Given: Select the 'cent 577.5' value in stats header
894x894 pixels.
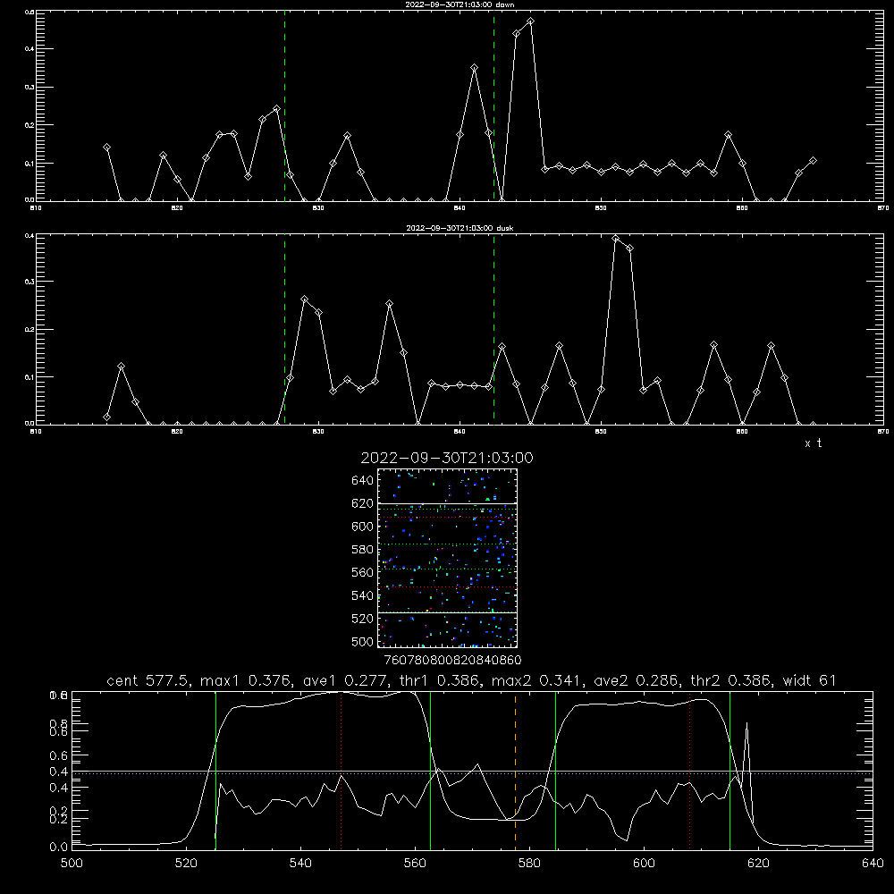Looking at the screenshot, I should pyautogui.click(x=147, y=680).
